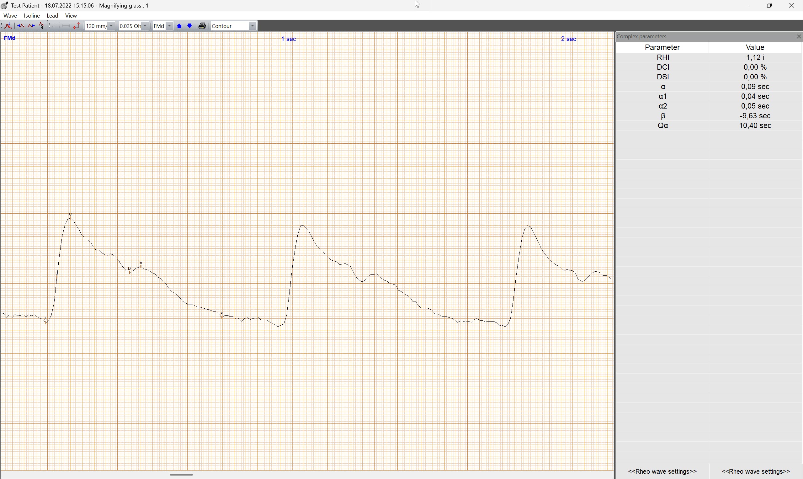Click the wave marker placement icon
The image size is (803, 479).
[8, 26]
